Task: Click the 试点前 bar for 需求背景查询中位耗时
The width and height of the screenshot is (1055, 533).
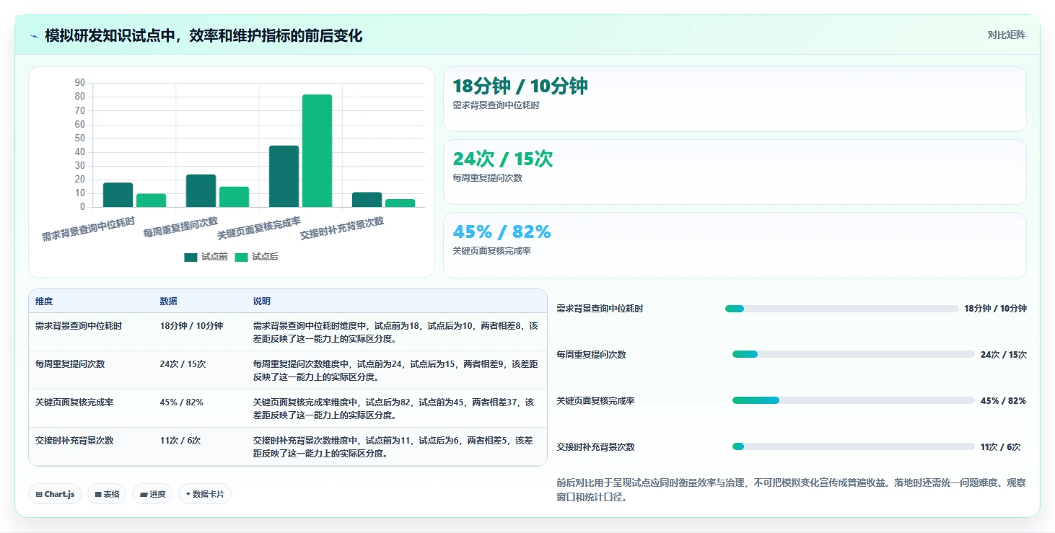Action: (x=118, y=195)
